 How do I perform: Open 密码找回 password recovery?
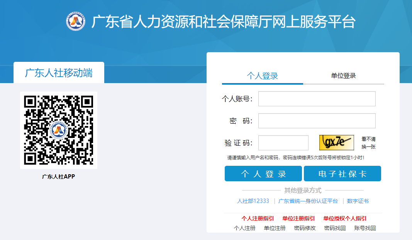coord(334,228)
